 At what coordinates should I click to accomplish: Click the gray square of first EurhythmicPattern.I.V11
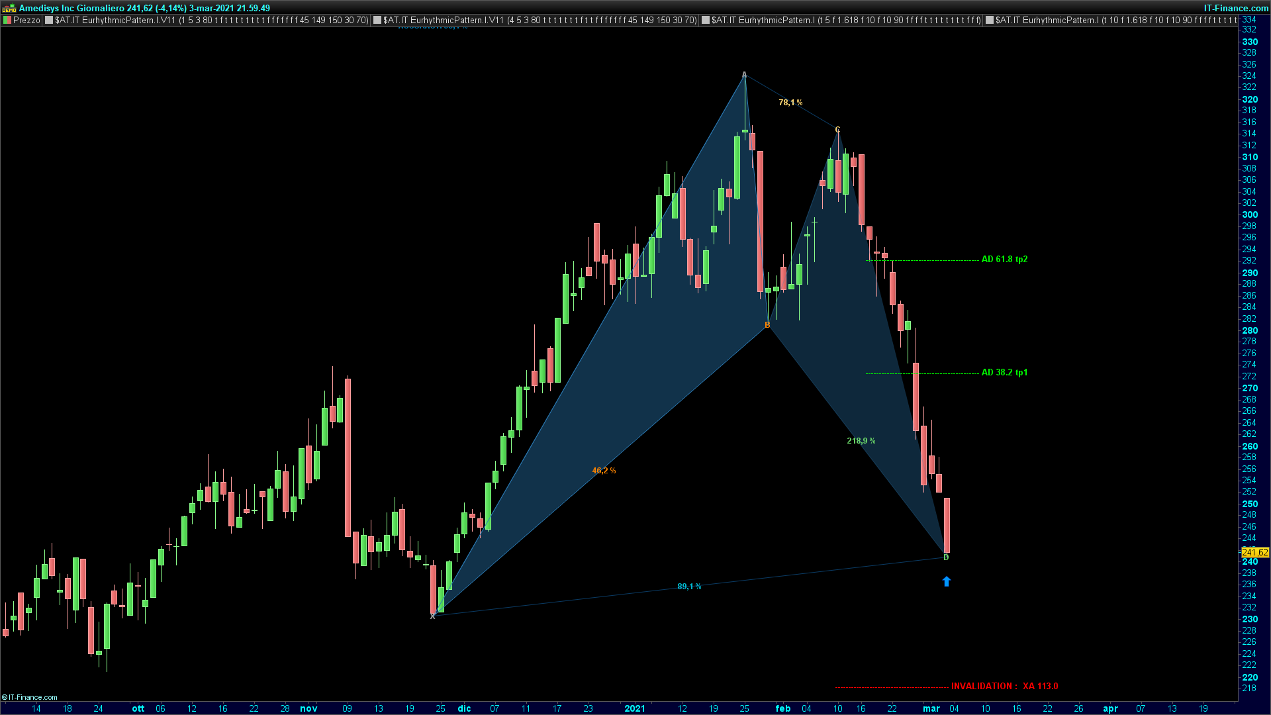(49, 21)
